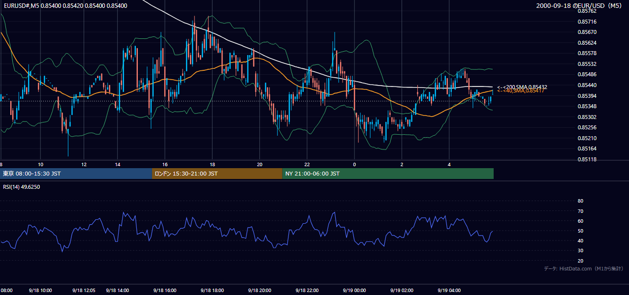629x295 pixels.
Task: Click the 2000-09-18 EUR/USD (M5) chart title
Action: click(580, 6)
